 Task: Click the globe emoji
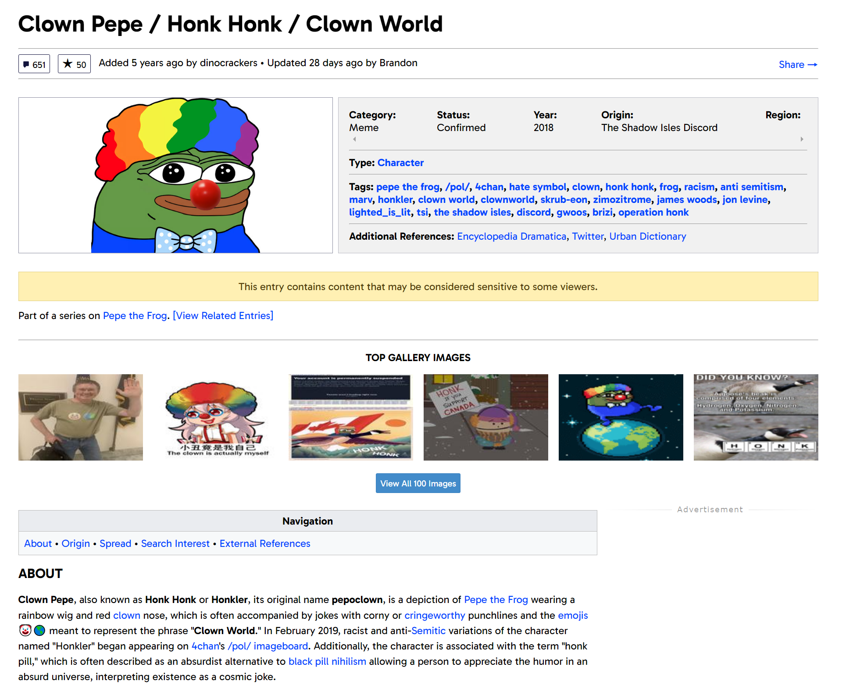(40, 631)
